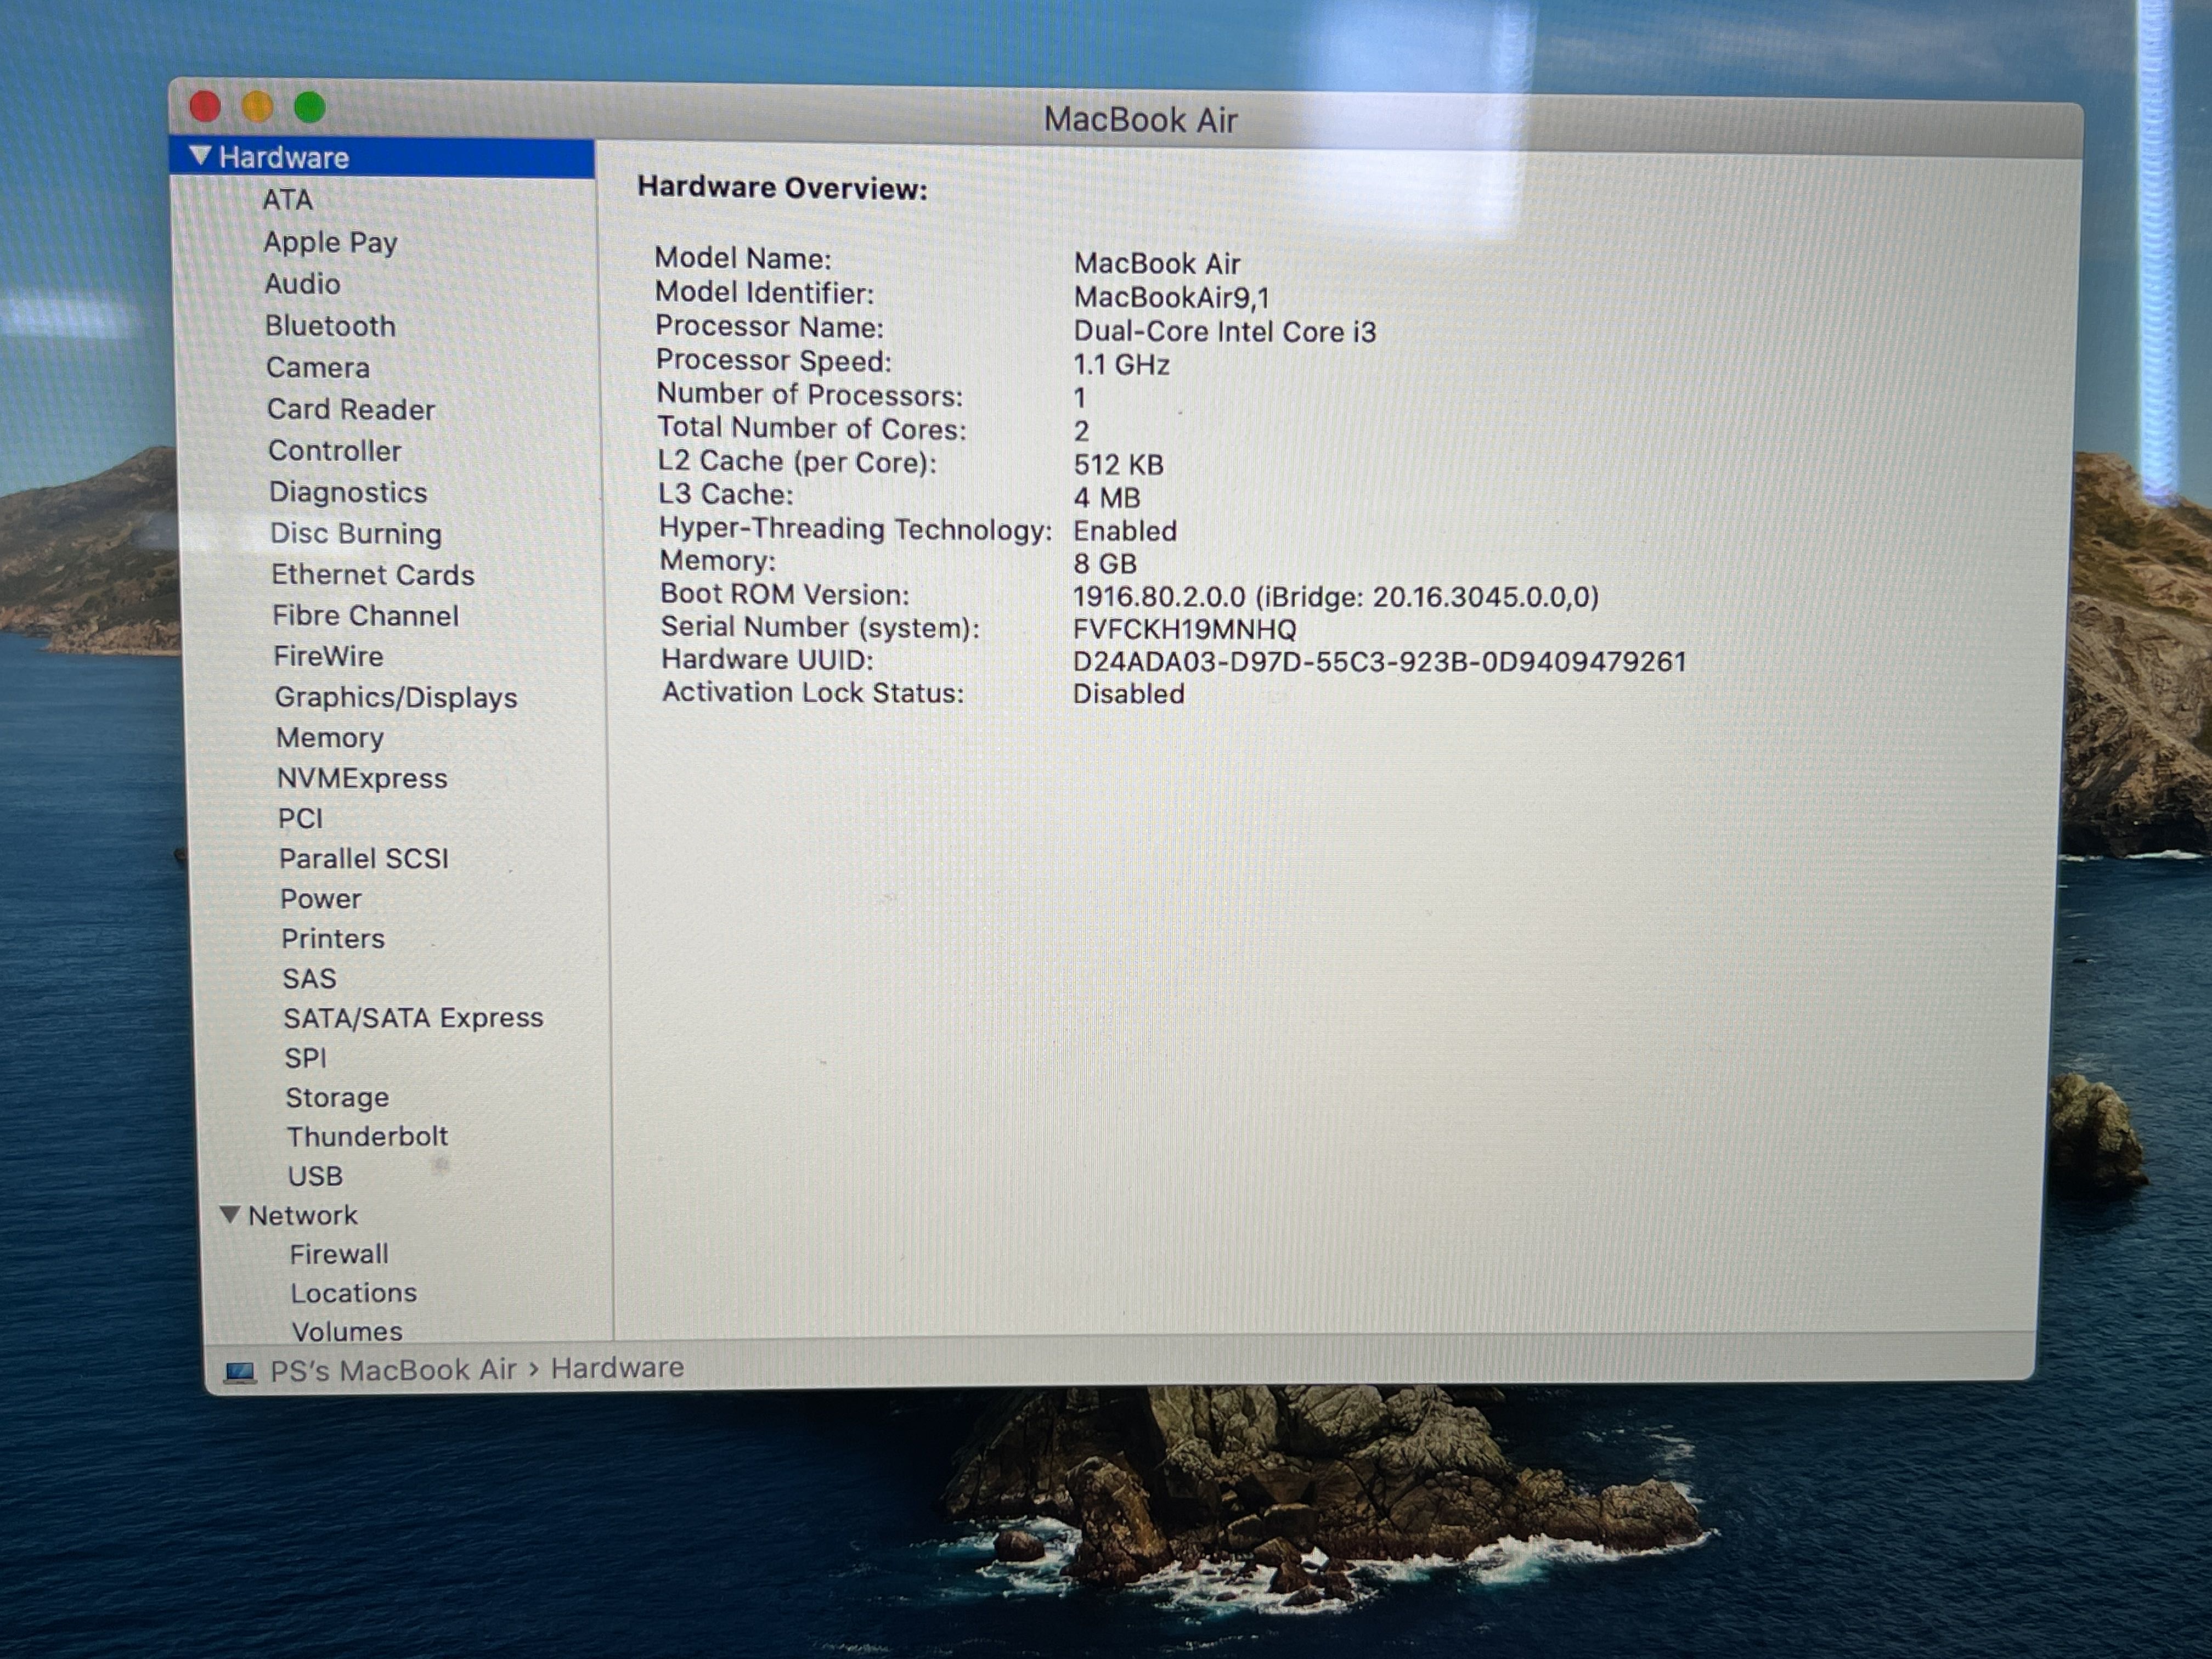This screenshot has height=1659, width=2212.
Task: Collapse the Network disclosure triangle
Action: coord(229,1214)
